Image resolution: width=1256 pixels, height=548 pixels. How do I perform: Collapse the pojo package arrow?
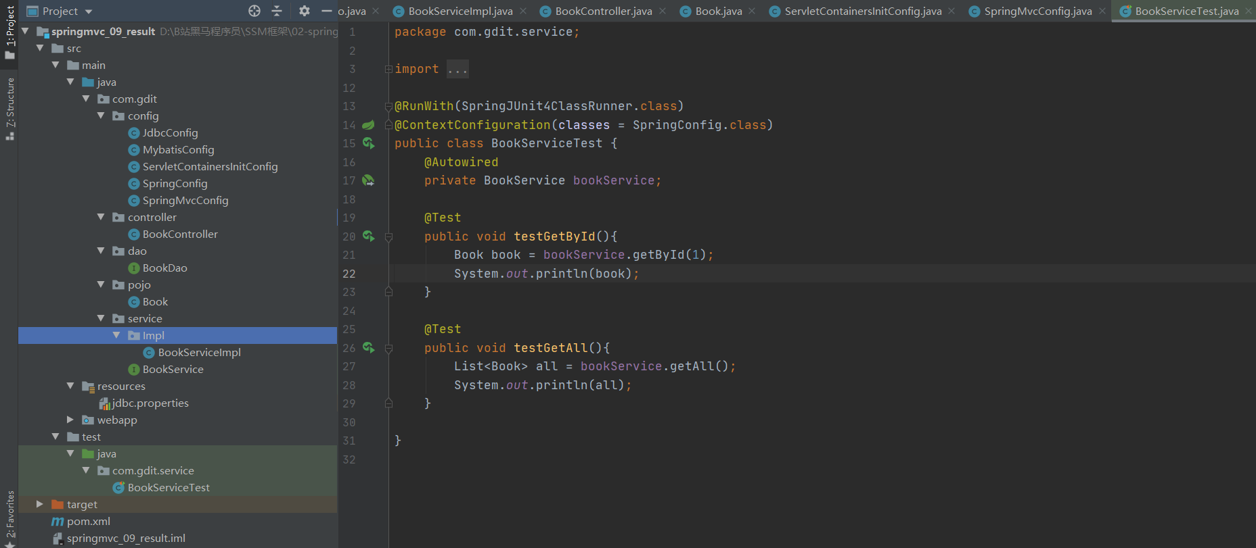tap(101, 284)
